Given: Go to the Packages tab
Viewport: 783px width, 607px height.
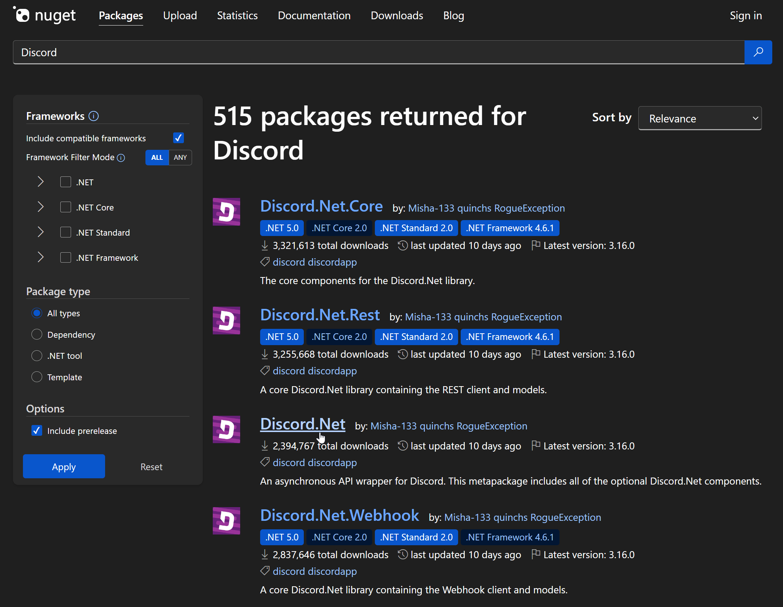Looking at the screenshot, I should (121, 16).
